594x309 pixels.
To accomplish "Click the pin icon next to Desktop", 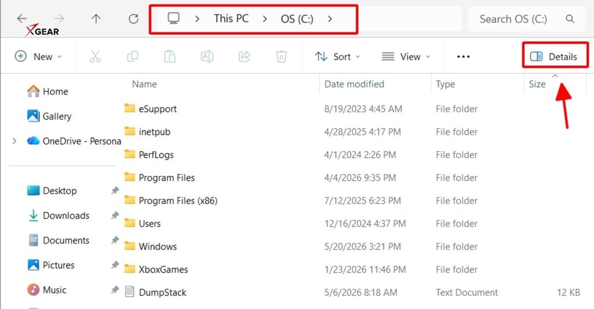I will [x=115, y=191].
